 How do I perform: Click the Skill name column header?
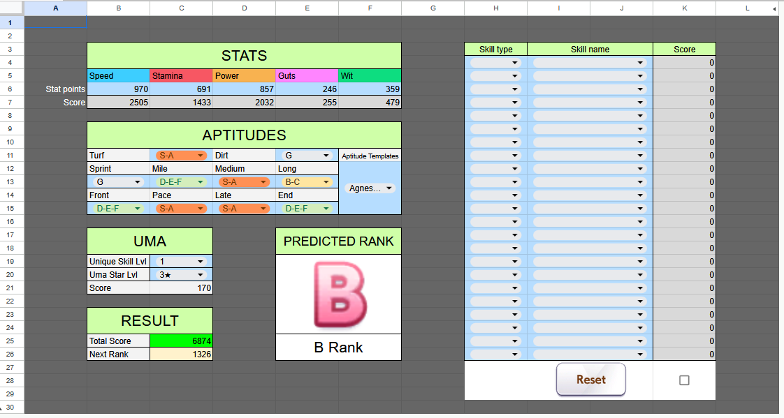[590, 49]
